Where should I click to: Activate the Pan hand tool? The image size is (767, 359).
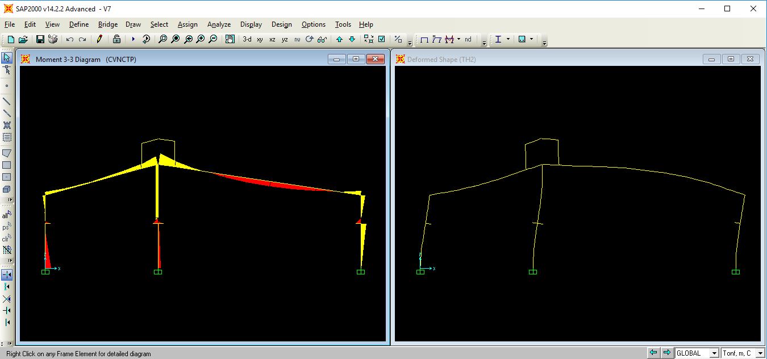[x=230, y=39]
